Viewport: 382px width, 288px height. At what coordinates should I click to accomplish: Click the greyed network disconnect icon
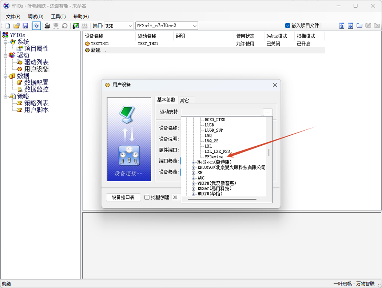(56, 25)
